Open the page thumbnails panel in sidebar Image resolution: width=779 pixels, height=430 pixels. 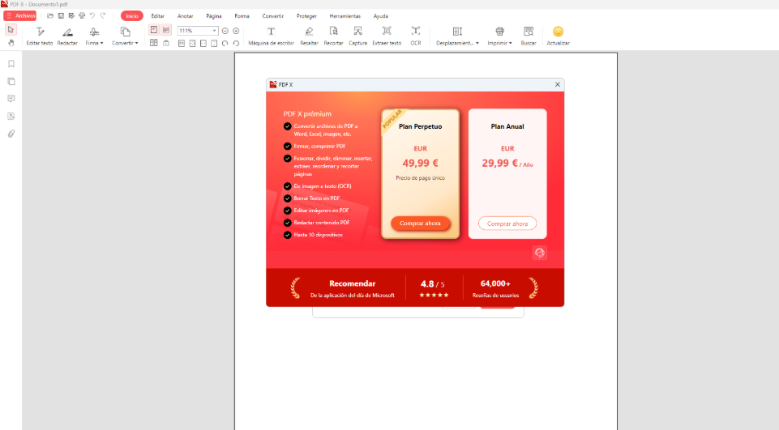(11, 82)
